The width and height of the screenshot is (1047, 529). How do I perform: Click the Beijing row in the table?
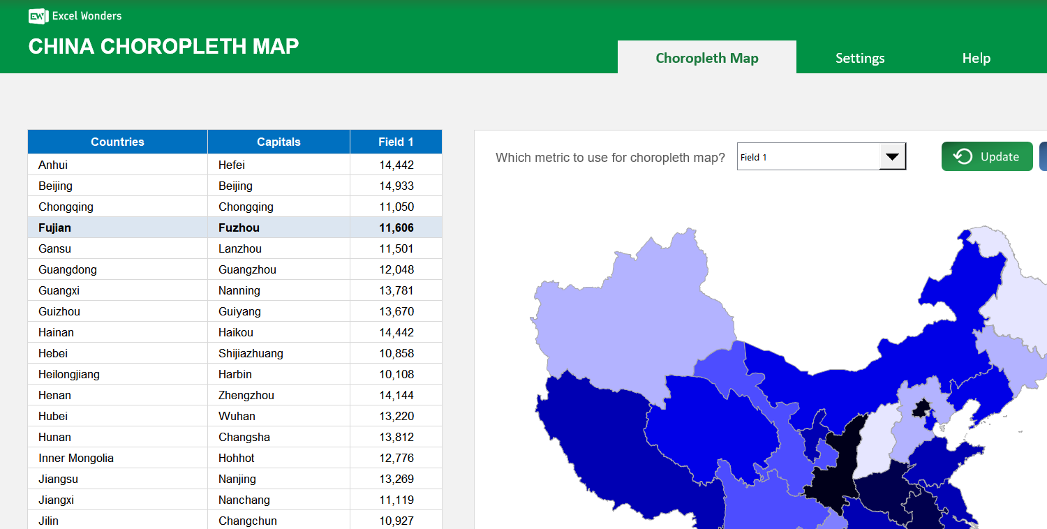(x=117, y=186)
